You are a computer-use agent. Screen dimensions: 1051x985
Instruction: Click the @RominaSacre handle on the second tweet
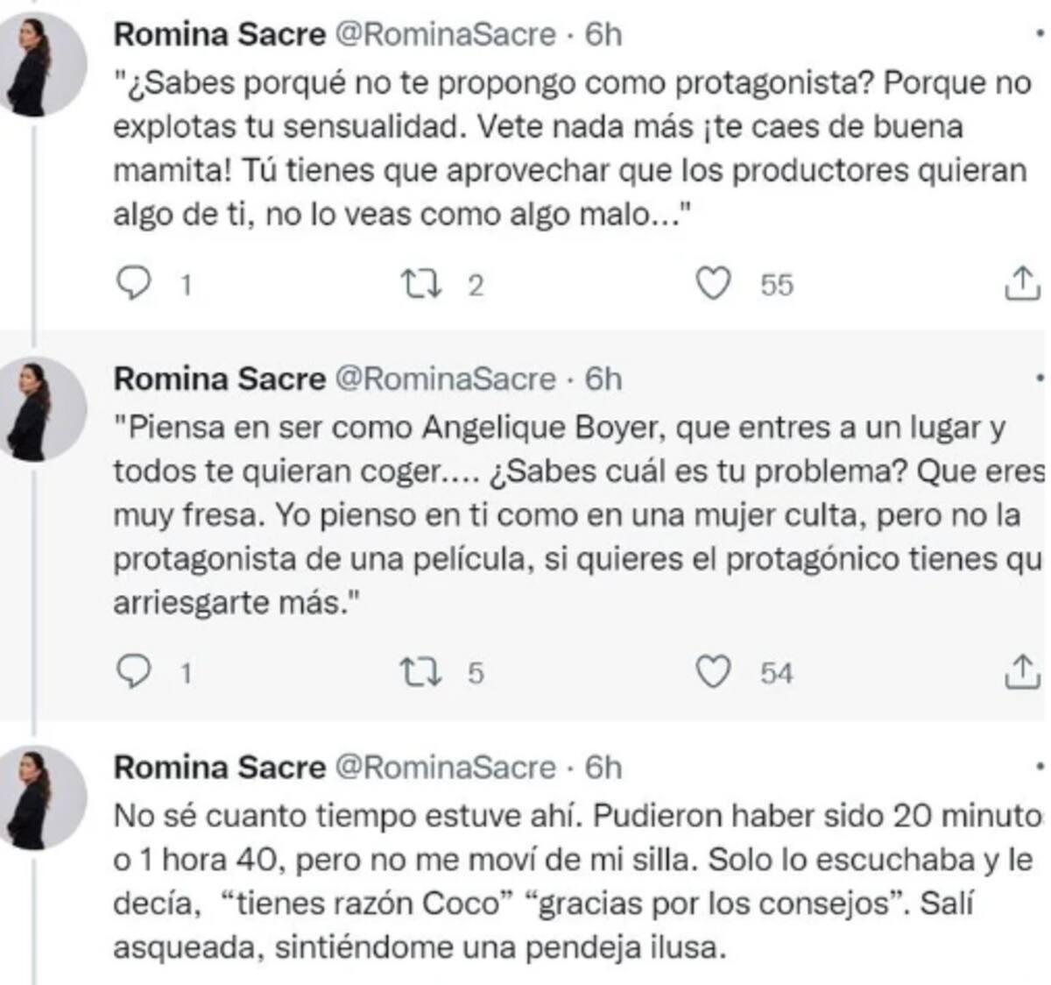tap(446, 379)
